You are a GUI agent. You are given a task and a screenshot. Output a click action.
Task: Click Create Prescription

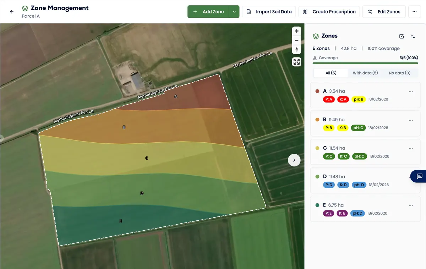pyautogui.click(x=329, y=12)
